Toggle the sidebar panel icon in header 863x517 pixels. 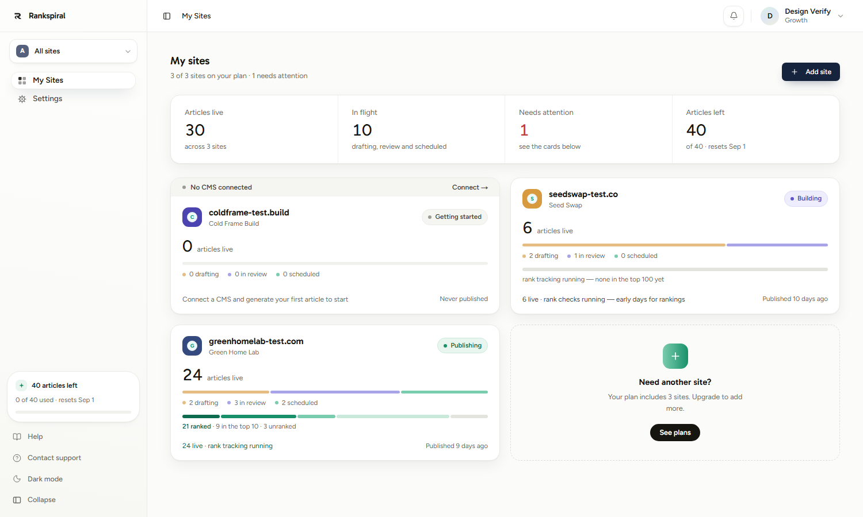pos(167,16)
